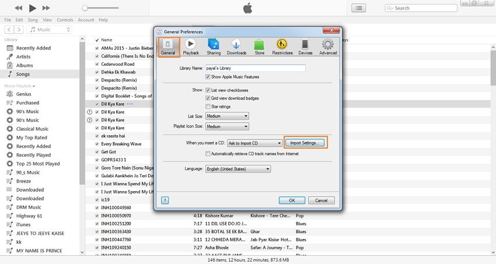Open the Sharing preferences tab

click(214, 47)
